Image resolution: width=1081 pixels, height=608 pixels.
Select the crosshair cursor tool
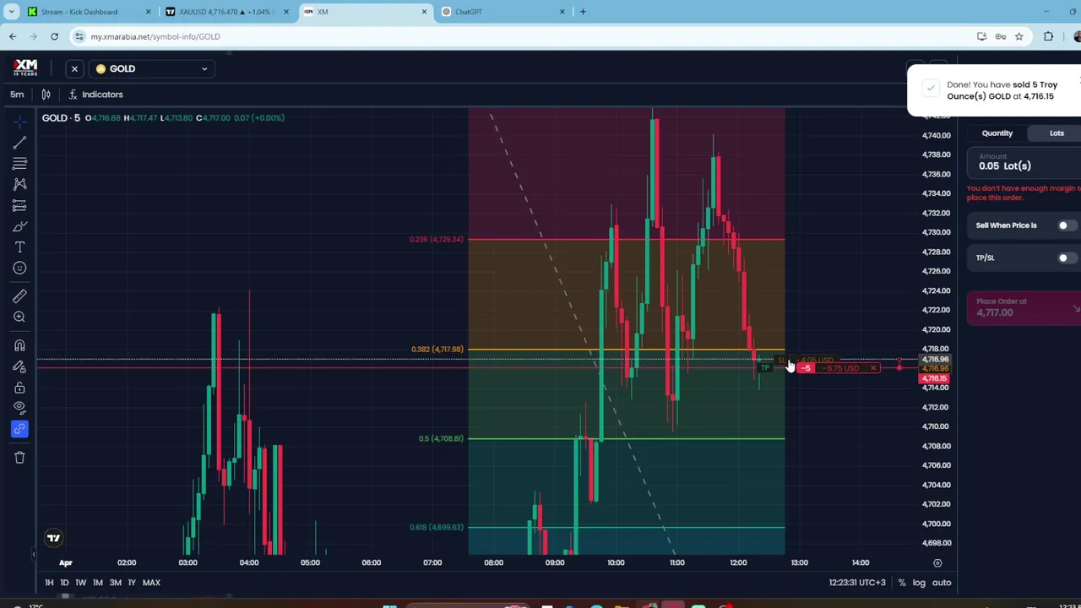click(x=19, y=122)
